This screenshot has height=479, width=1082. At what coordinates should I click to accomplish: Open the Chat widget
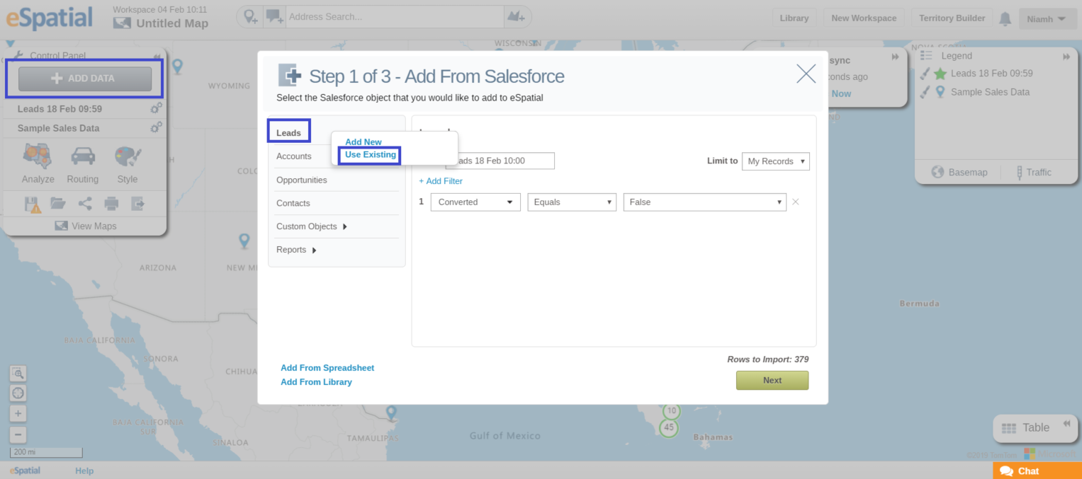tap(1037, 471)
